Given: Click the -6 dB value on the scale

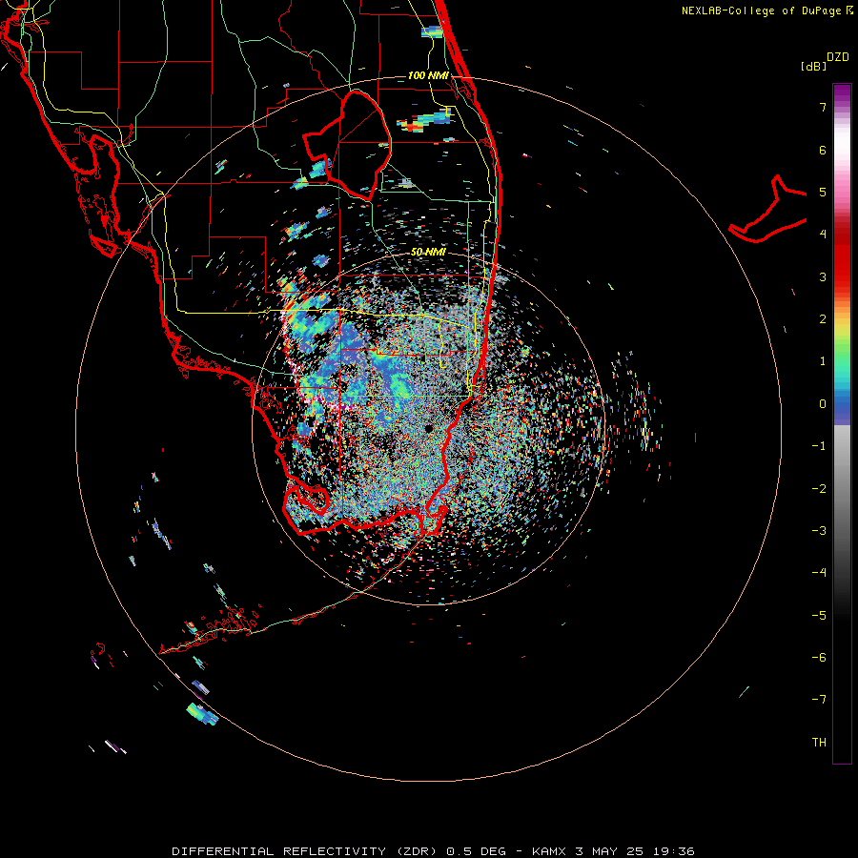Looking at the screenshot, I should tap(819, 658).
